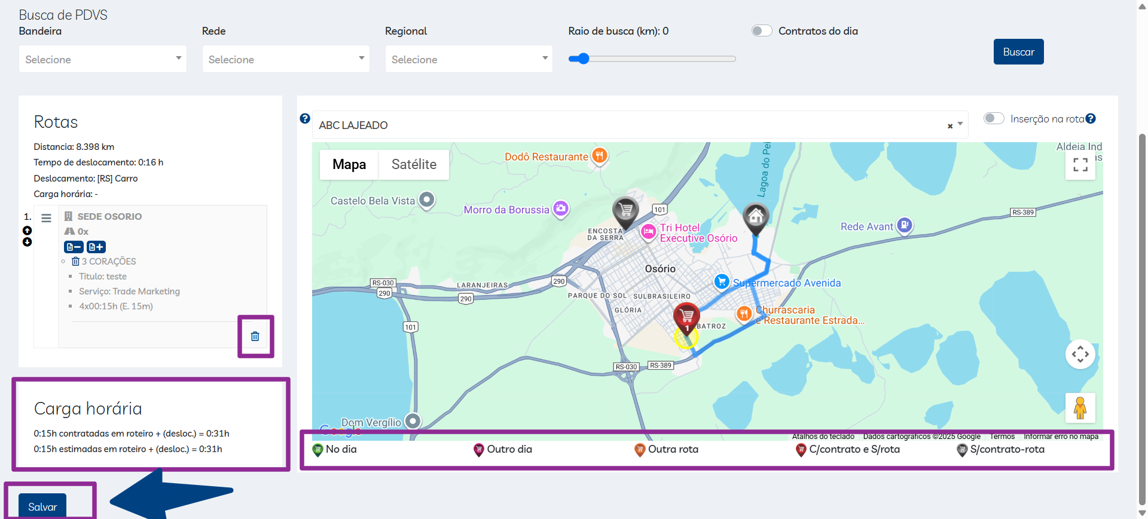
Task: Expand the Rede select box
Action: [x=286, y=59]
